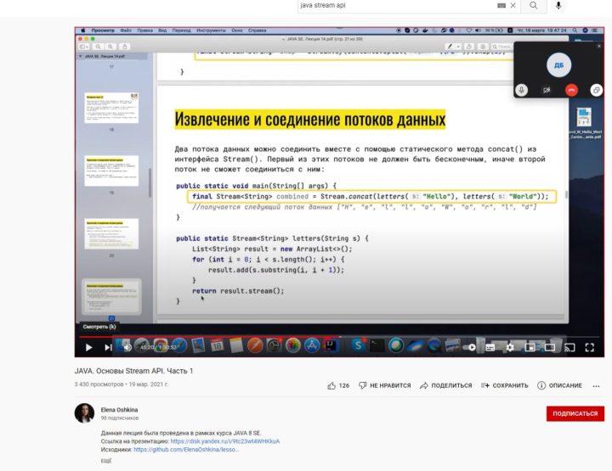Open the Вид menu in the recording

pos(162,31)
